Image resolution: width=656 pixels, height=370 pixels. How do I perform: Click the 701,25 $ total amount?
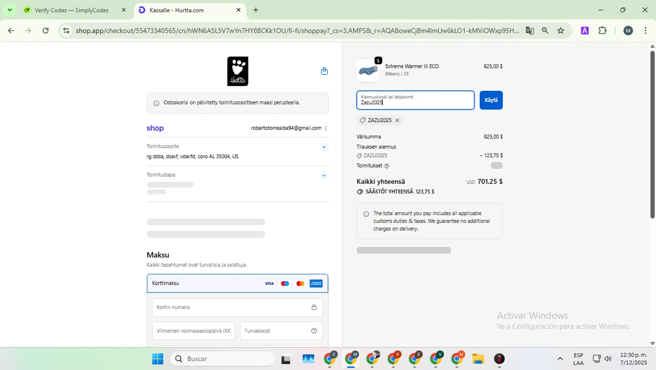pyautogui.click(x=490, y=181)
